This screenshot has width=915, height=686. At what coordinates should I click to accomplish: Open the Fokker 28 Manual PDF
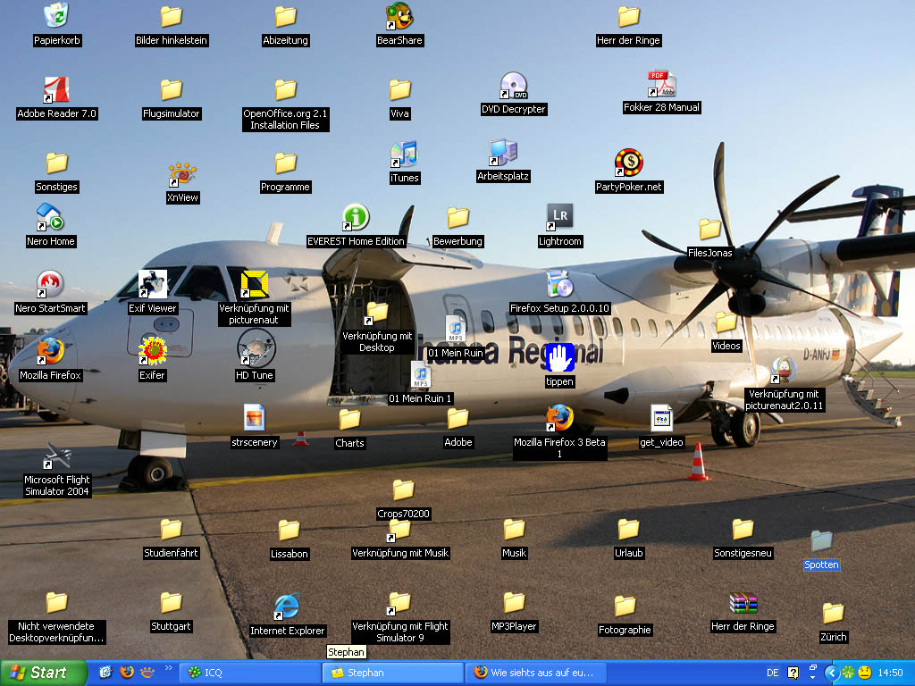pos(661,85)
